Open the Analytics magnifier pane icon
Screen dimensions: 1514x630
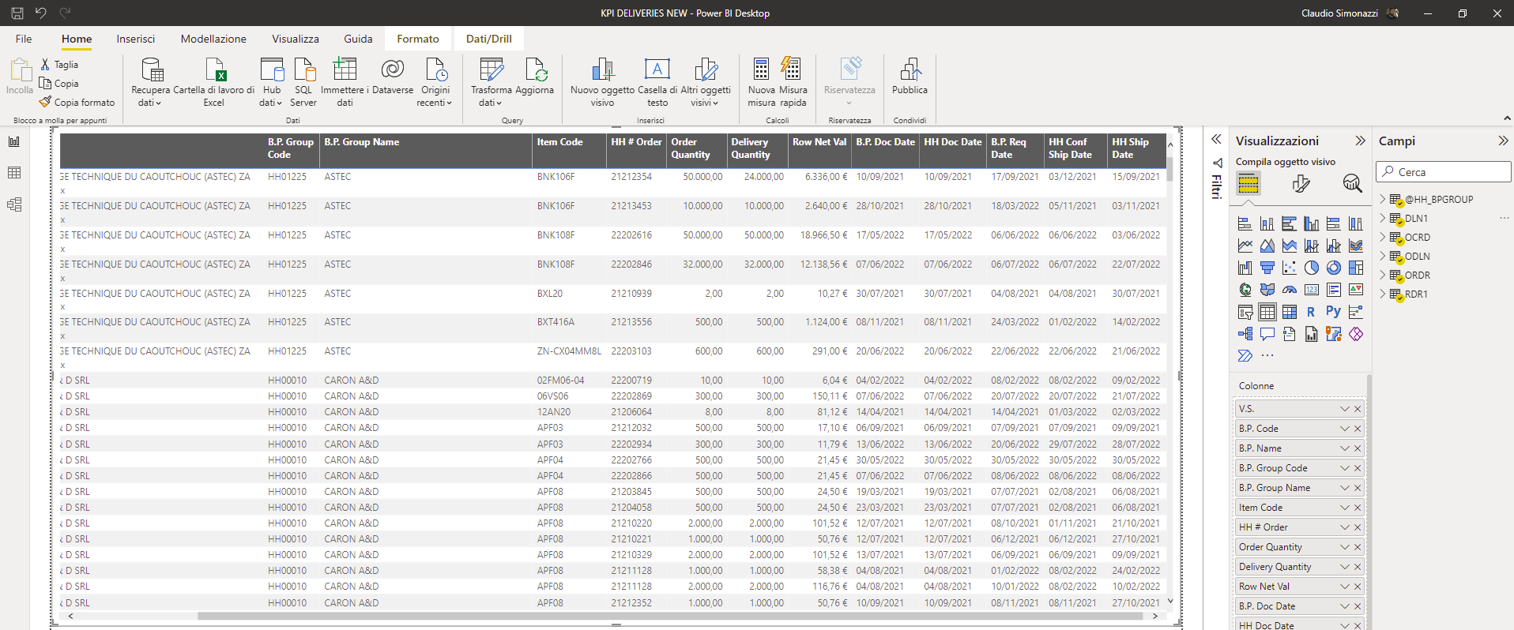tap(1352, 184)
